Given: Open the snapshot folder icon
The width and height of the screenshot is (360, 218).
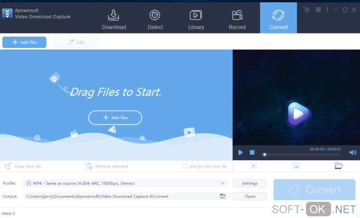Looking at the screenshot, I should click(338, 166).
